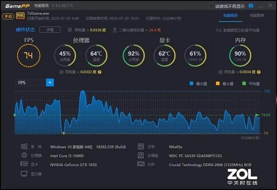Image resolution: width=277 pixels, height=190 pixels.
Task: Open the FPS metric dropdown arrow
Action: coord(50,82)
